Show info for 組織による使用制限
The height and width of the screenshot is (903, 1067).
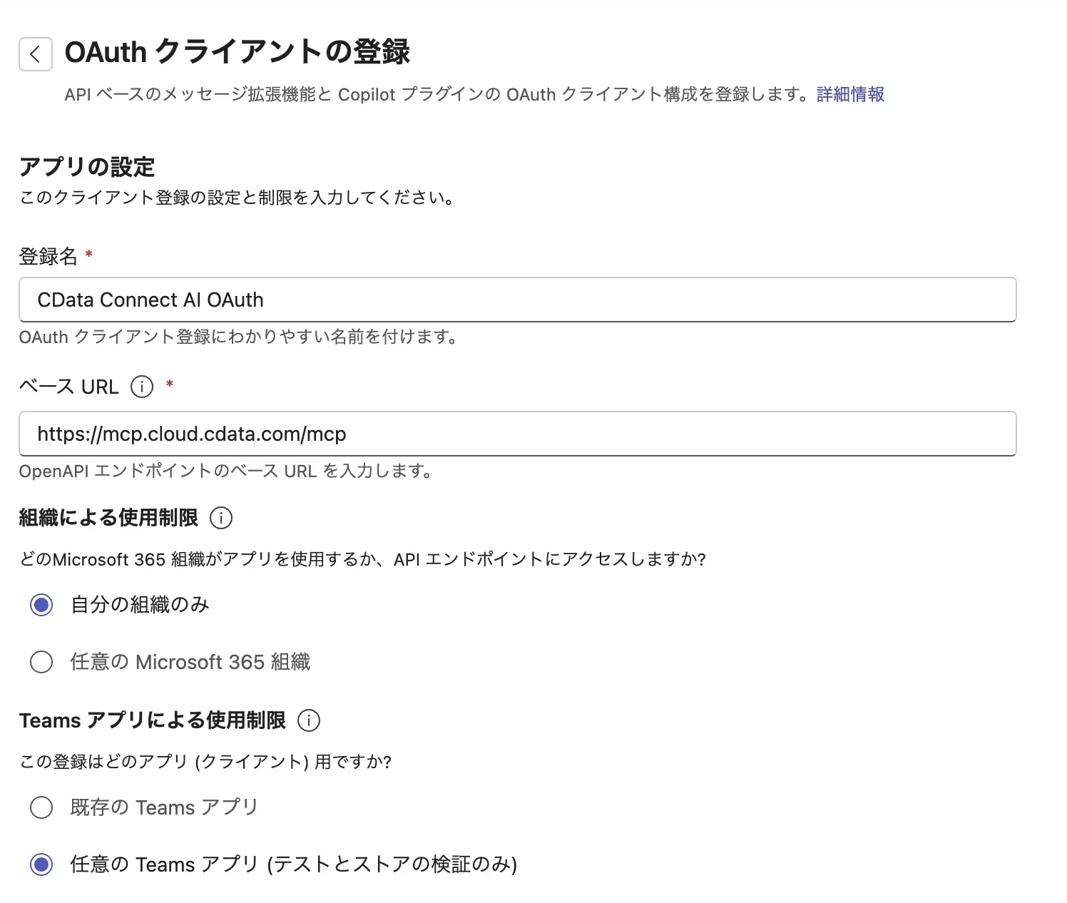(221, 518)
